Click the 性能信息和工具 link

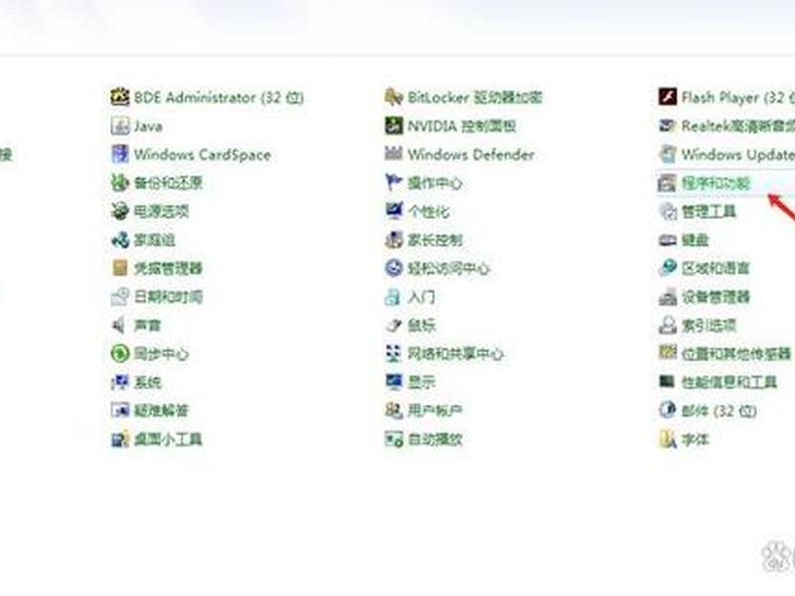click(x=729, y=382)
